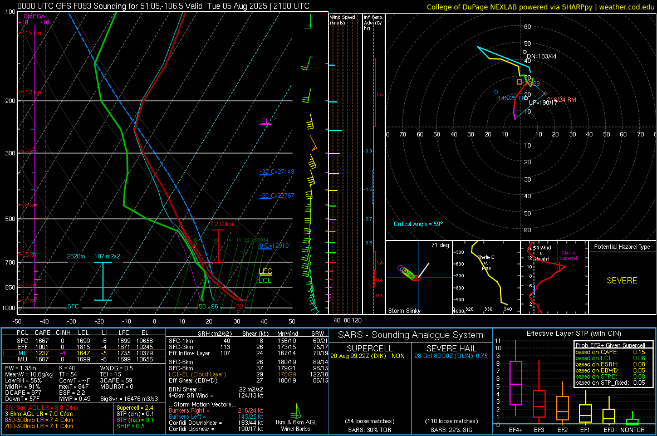The image size is (657, 436).
Task: Click the 'SR Wind v. Height' inset title
Action: click(x=542, y=253)
